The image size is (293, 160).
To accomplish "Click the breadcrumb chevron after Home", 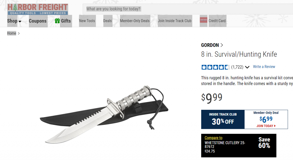I will tap(19, 33).
